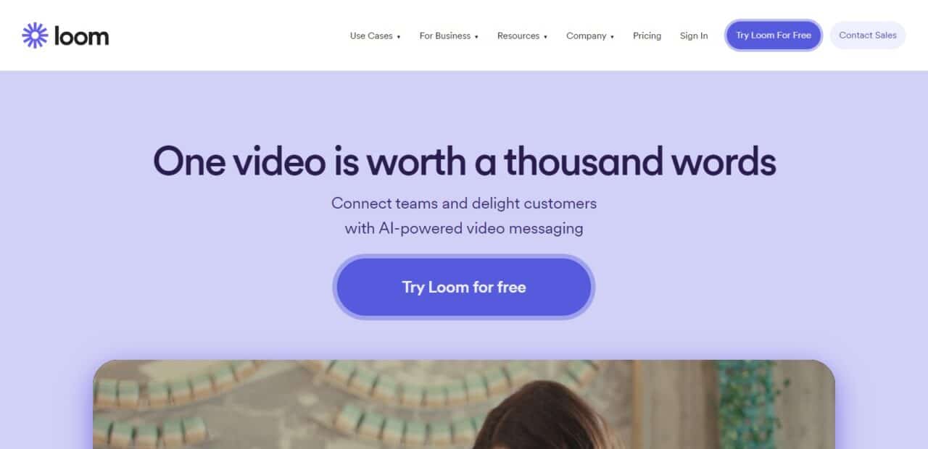Open the Company menu
Image resolution: width=928 pixels, height=449 pixels.
587,35
